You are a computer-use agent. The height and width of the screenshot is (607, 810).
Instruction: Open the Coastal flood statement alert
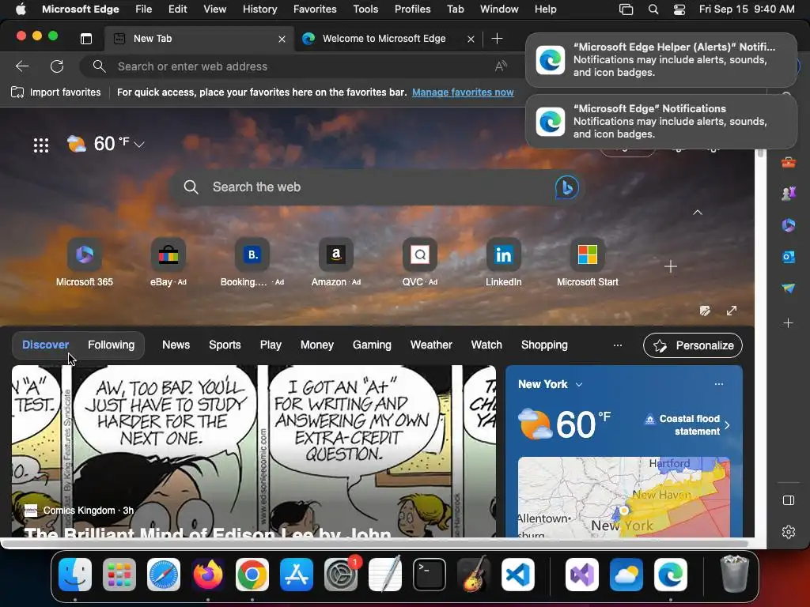coord(687,424)
